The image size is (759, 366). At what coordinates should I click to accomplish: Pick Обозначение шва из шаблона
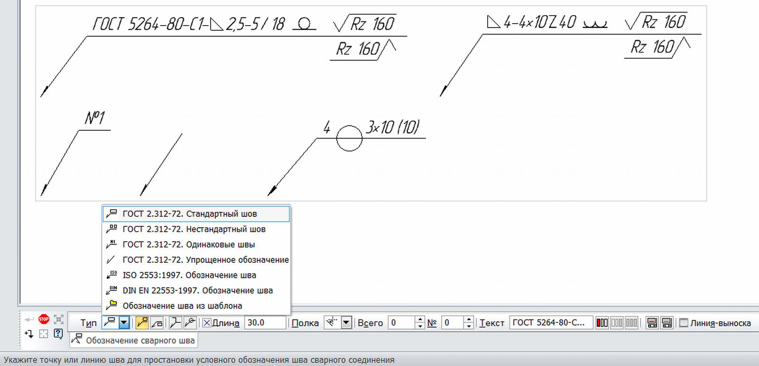click(x=196, y=306)
